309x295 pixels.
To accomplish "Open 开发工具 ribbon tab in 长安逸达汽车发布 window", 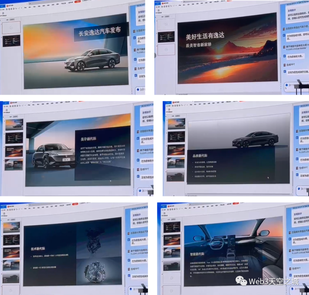I will pos(63,3).
